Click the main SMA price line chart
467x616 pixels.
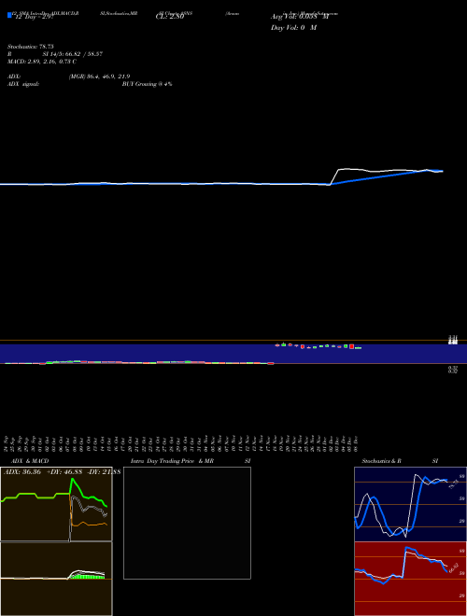pyautogui.click(x=221, y=177)
